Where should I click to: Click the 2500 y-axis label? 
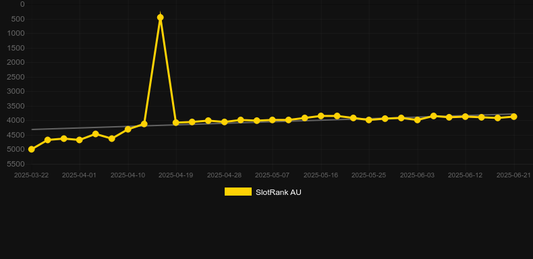[16, 77]
